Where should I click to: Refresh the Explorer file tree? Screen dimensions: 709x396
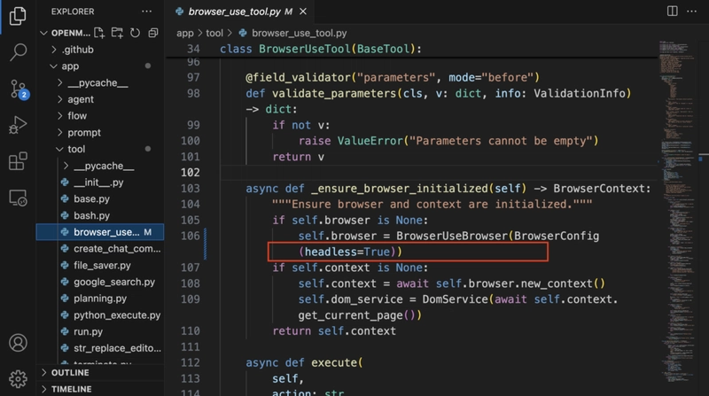[136, 33]
